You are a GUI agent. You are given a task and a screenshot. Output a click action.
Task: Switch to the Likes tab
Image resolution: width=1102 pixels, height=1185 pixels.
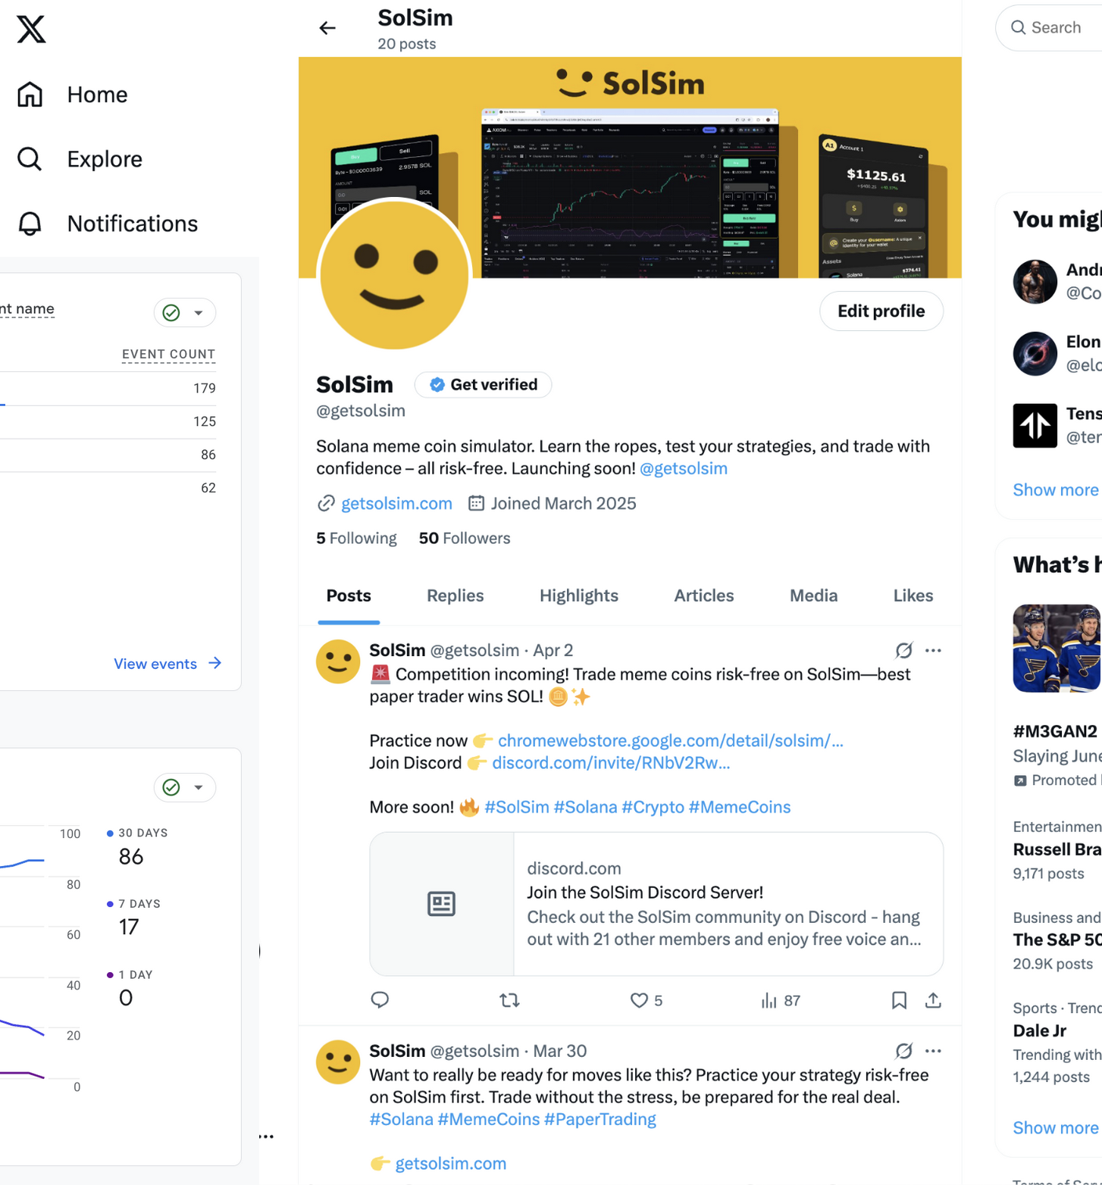pos(913,596)
